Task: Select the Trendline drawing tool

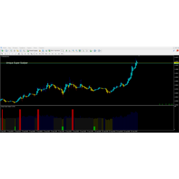Action: coord(16,54)
